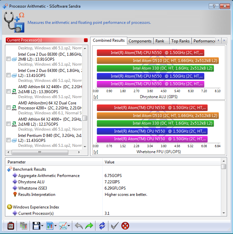
Task: Check the Intel Pentium D 840 box
Action: [x=8, y=140]
